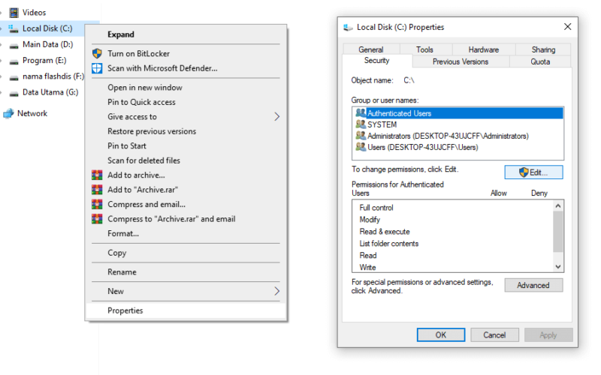The image size is (601, 375).
Task: Expand the Give access to submenu arrow
Action: pyautogui.click(x=276, y=117)
